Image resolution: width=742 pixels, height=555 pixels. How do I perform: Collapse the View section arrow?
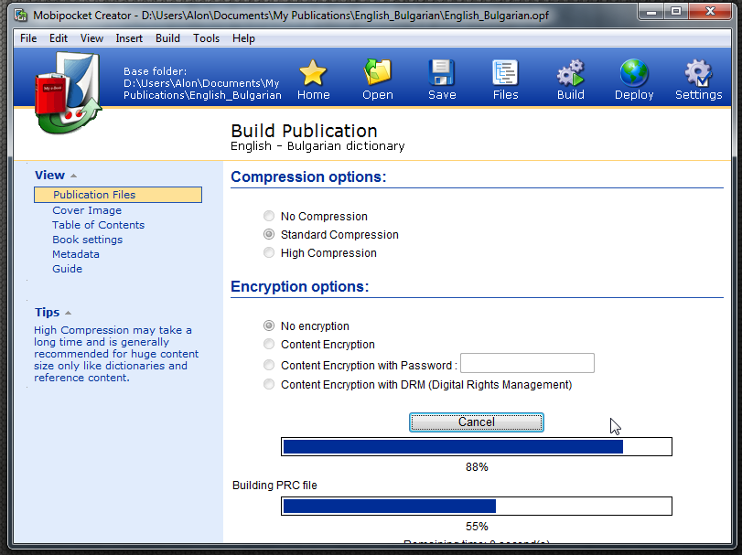tap(73, 176)
